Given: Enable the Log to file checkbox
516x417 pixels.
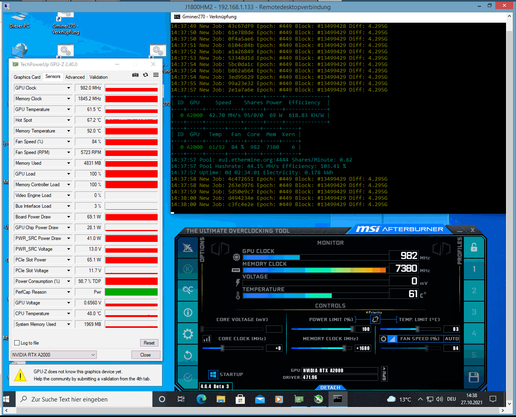Looking at the screenshot, I should point(17,343).
